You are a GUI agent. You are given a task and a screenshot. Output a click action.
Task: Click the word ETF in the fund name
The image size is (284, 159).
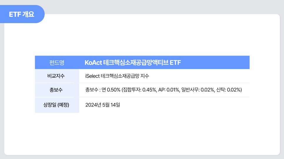coord(175,63)
